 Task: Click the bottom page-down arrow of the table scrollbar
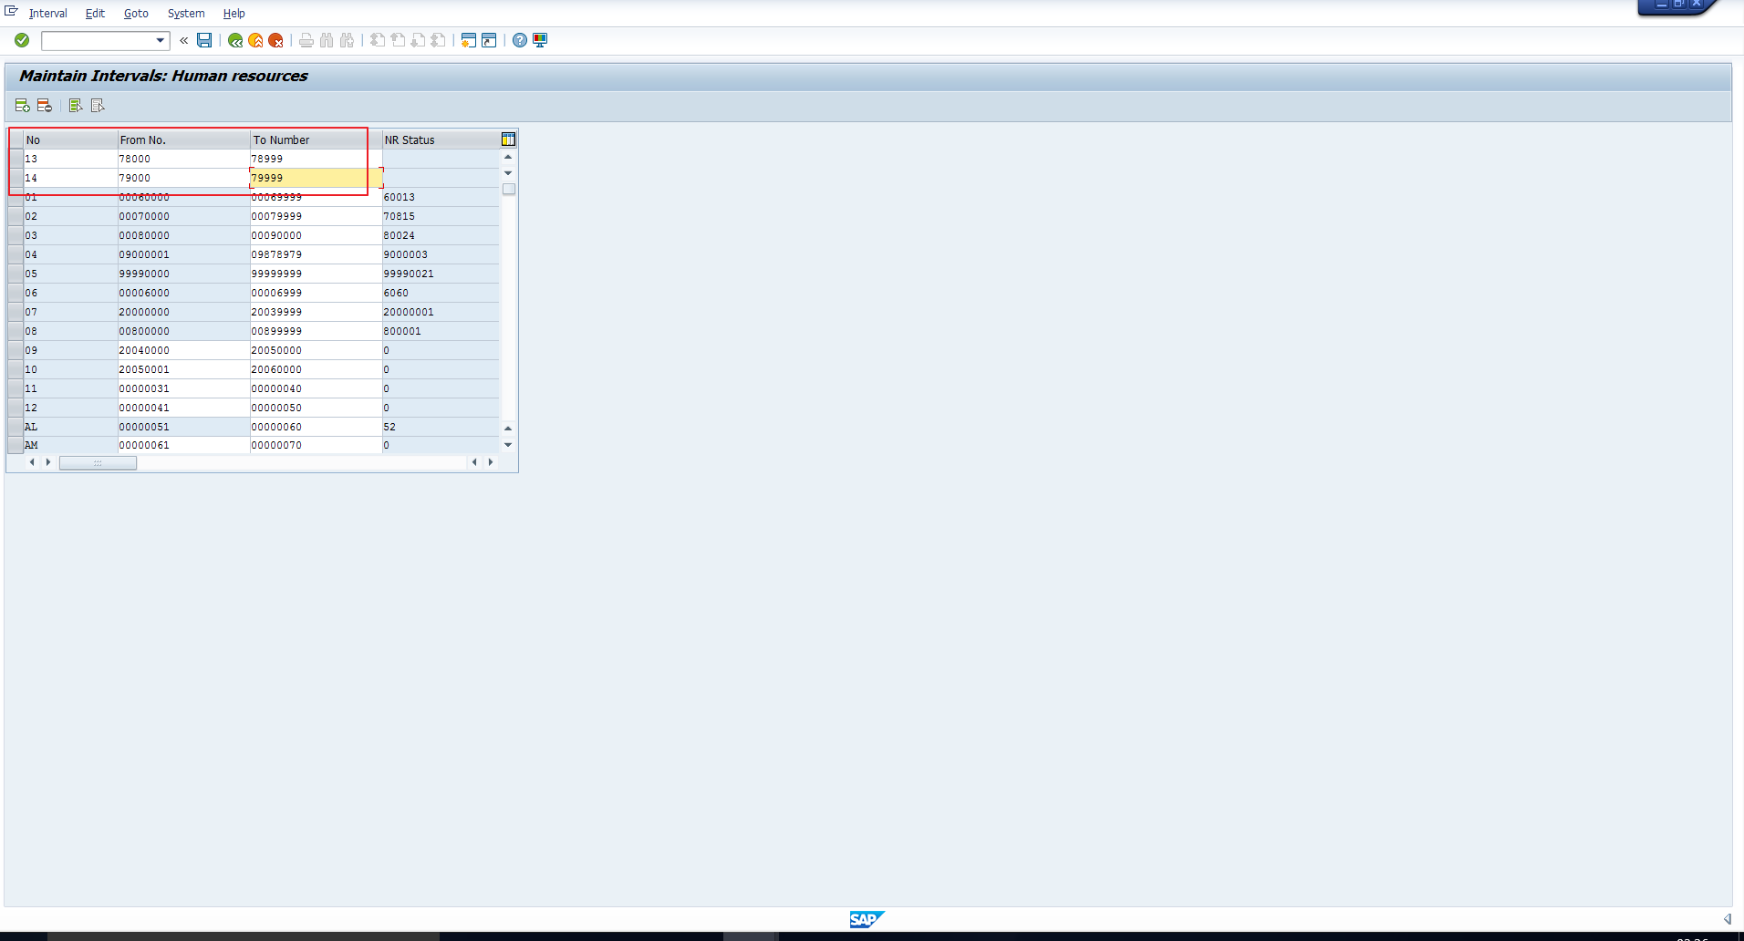click(x=508, y=445)
